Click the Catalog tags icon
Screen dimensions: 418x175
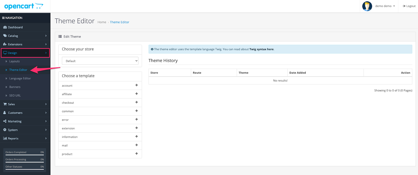[x=5, y=36]
